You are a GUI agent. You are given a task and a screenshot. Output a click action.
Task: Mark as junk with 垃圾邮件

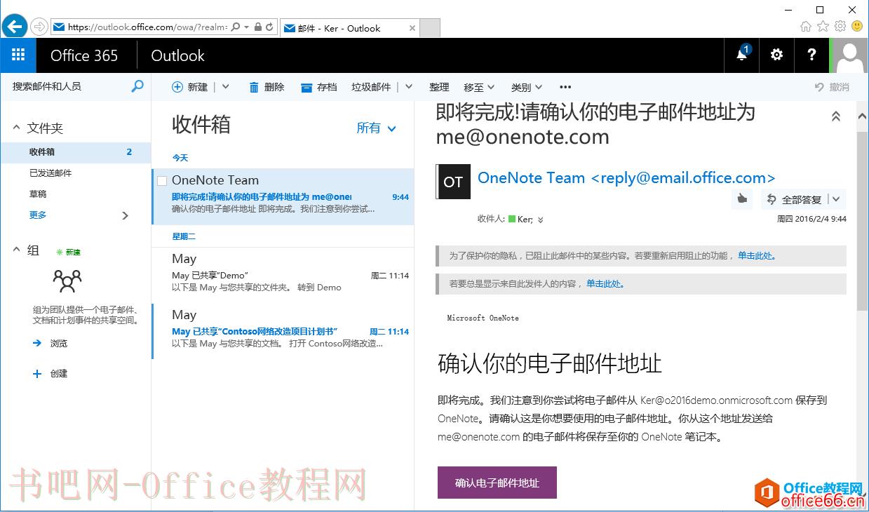click(x=371, y=87)
